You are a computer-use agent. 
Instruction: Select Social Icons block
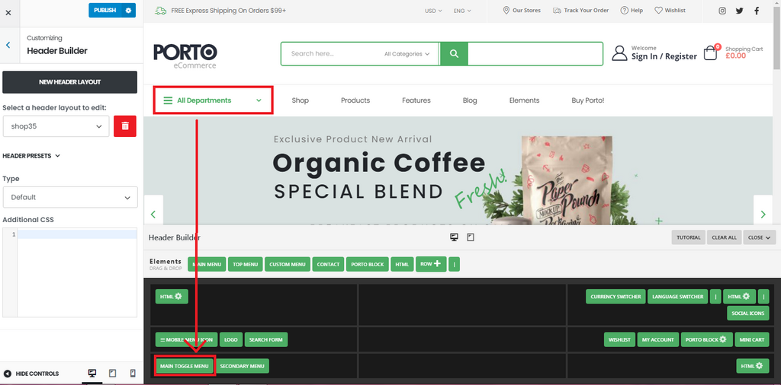[x=747, y=313]
